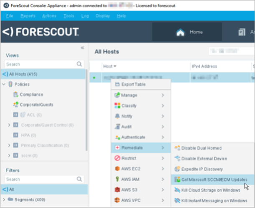Open the AWS VPC submenu
The width and height of the screenshot is (255, 208).
pos(141,200)
